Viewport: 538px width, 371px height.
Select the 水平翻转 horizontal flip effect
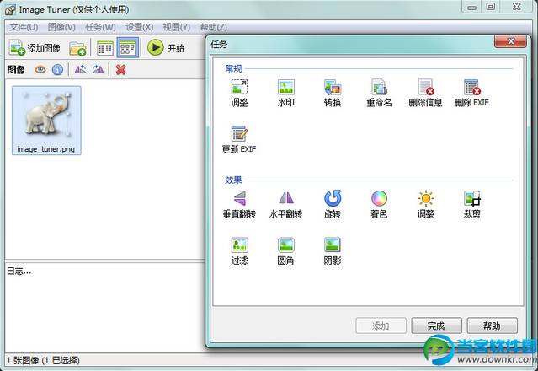(x=285, y=205)
